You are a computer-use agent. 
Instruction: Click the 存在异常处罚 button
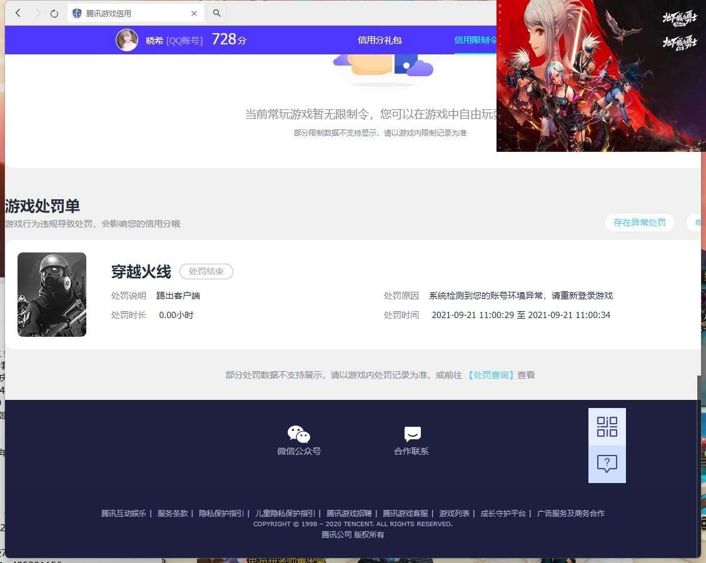639,222
